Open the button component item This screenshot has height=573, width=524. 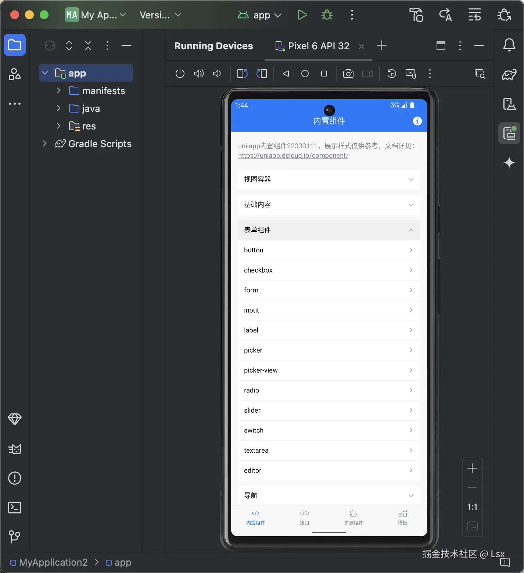point(329,250)
